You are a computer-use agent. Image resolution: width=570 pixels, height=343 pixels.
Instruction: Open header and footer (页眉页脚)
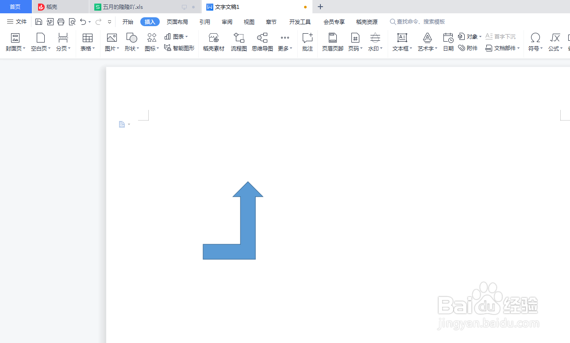[x=332, y=42]
